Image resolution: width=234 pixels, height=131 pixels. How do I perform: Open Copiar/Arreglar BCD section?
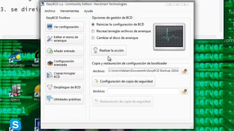(x=65, y=75)
